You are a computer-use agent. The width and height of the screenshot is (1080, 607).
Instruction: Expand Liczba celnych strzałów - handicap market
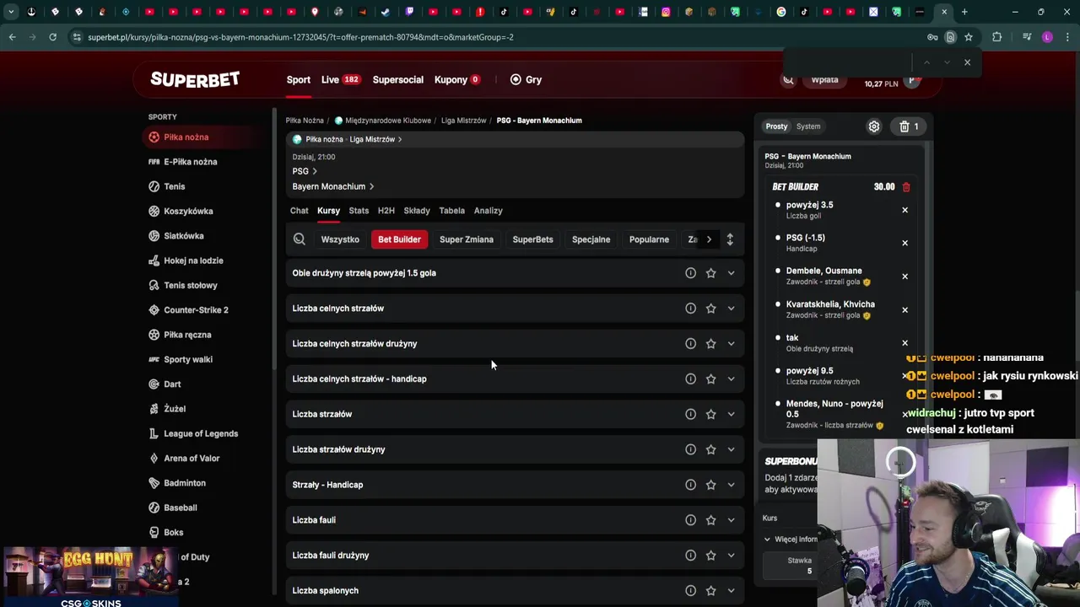[x=731, y=379]
